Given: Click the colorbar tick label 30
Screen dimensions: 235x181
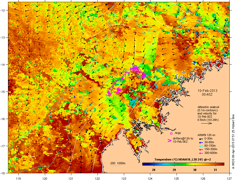Looking at the screenshot, I should [195, 170].
